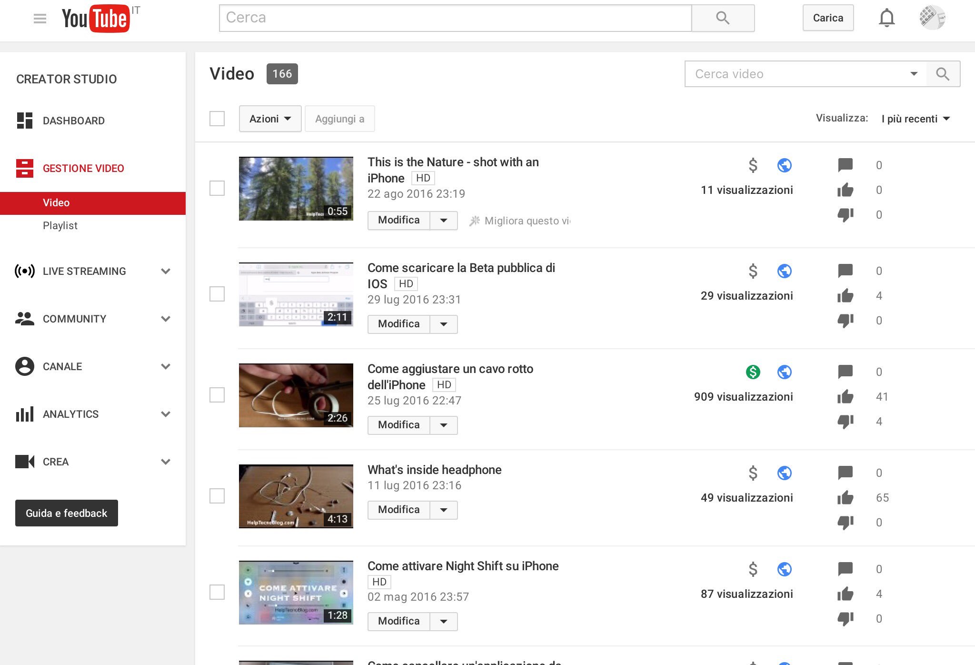Click the Dashboard grid icon

coord(25,121)
